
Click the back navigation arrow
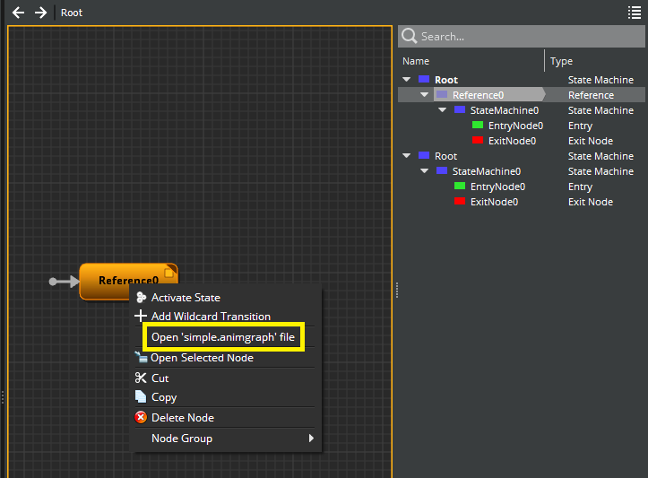coord(18,13)
